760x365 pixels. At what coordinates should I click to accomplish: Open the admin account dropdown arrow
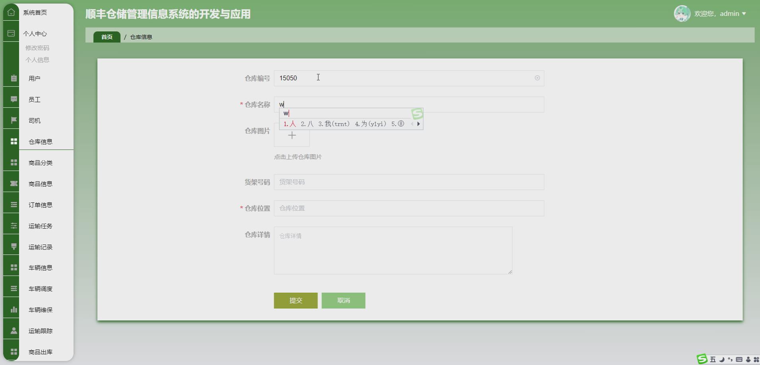pos(744,13)
